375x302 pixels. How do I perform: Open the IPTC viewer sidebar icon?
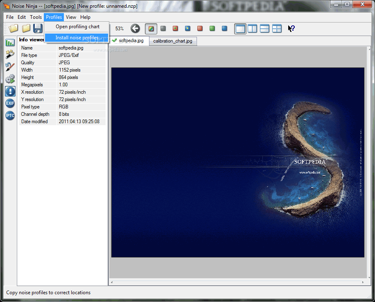pos(10,115)
